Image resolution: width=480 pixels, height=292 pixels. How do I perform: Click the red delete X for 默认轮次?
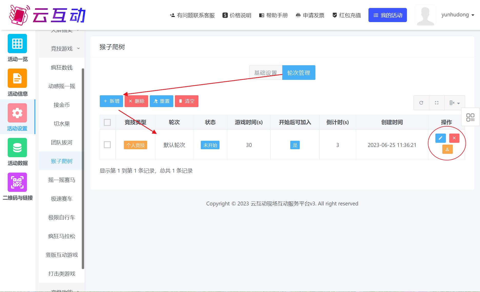pos(454,138)
